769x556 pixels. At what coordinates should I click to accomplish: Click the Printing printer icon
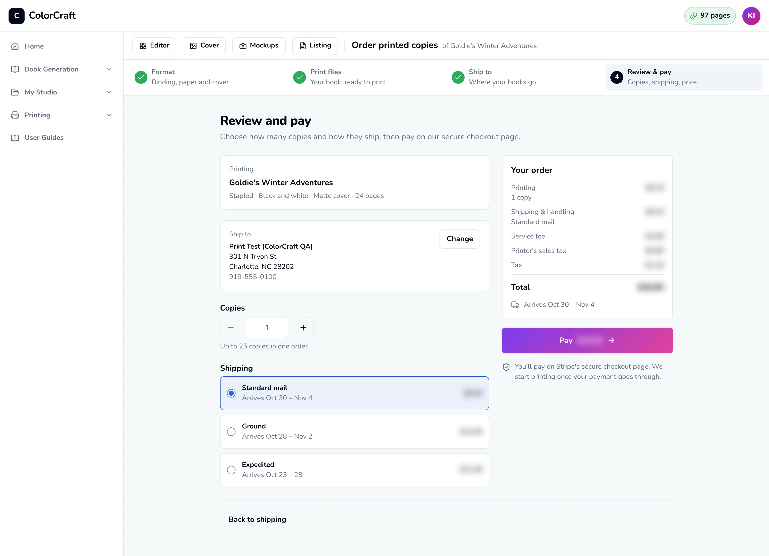[x=15, y=115]
